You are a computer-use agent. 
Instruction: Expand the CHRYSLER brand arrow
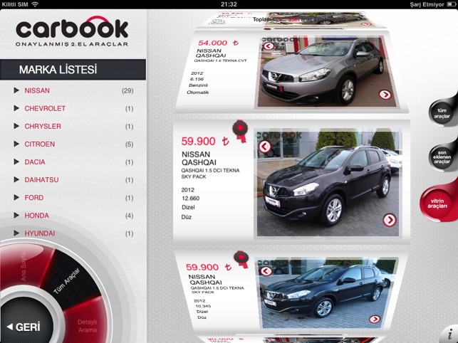point(16,126)
